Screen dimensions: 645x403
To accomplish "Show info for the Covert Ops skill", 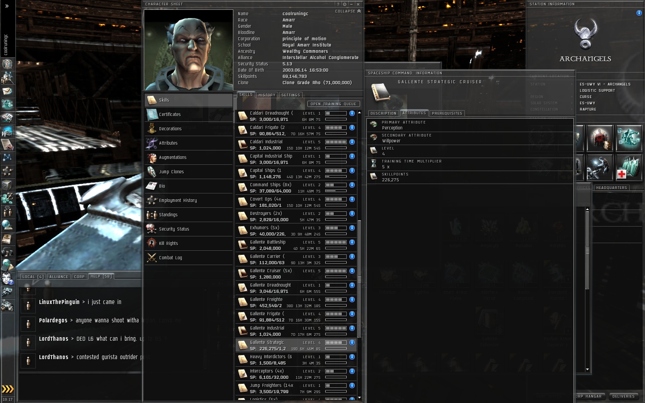I will coord(352,199).
